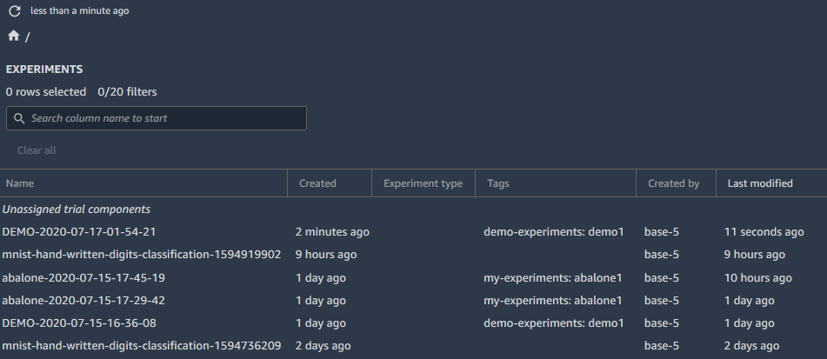Open Unassigned trial components row
This screenshot has height=359, width=827.
[x=77, y=209]
